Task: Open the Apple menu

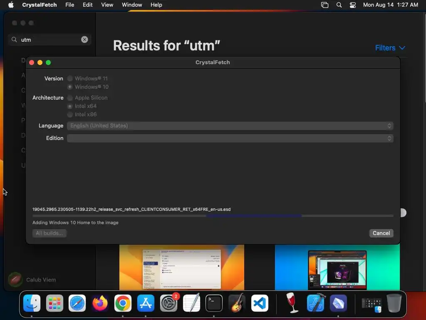Action: 11,5
